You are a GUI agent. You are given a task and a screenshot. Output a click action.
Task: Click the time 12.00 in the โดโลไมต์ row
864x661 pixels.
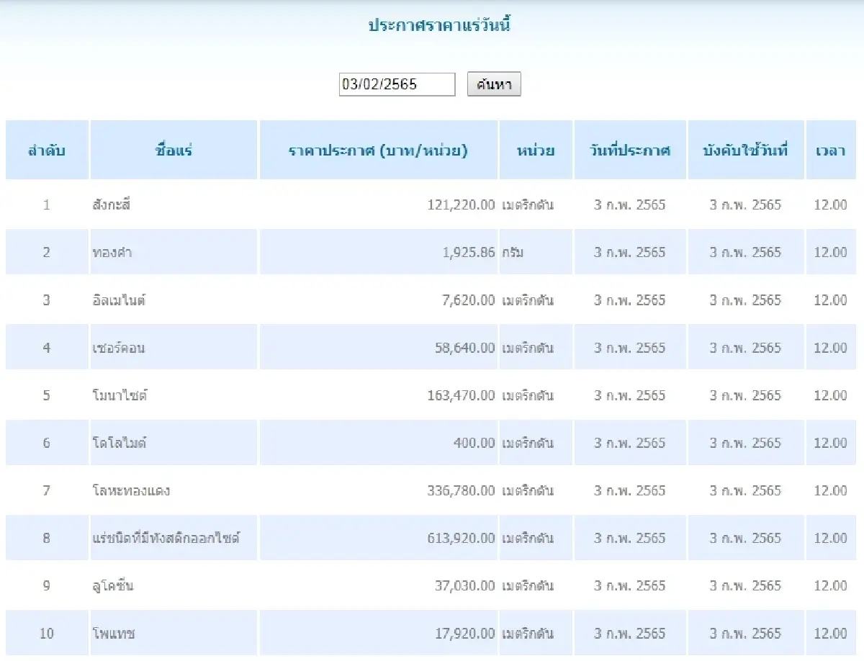(830, 443)
